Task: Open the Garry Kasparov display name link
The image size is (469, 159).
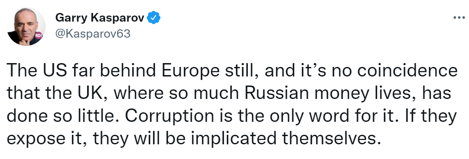Action: coord(101,19)
